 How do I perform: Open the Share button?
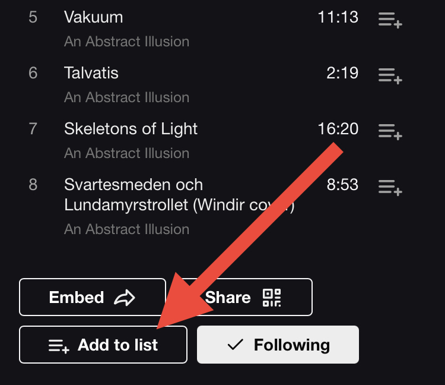(x=240, y=297)
